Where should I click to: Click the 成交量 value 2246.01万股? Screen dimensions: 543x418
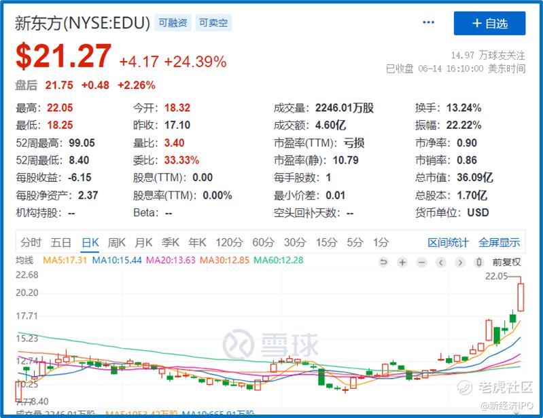(345, 107)
